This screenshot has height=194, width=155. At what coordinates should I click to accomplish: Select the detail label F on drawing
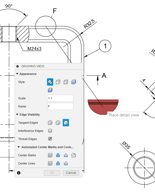point(55,11)
